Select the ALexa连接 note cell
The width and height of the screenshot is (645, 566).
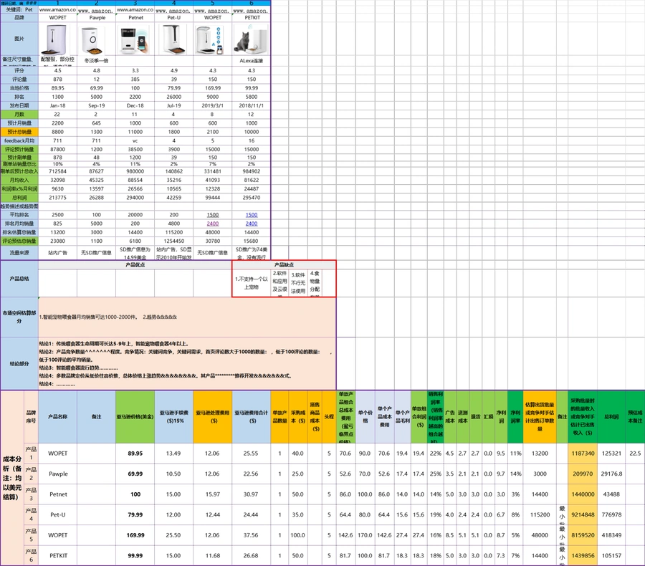(252, 60)
